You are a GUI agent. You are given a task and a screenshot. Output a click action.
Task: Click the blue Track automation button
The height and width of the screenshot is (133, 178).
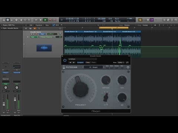click(x=42, y=34)
